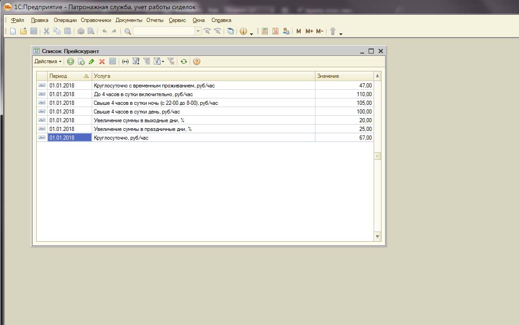Click the user parameters icon
519x325 pixels.
[286, 32]
